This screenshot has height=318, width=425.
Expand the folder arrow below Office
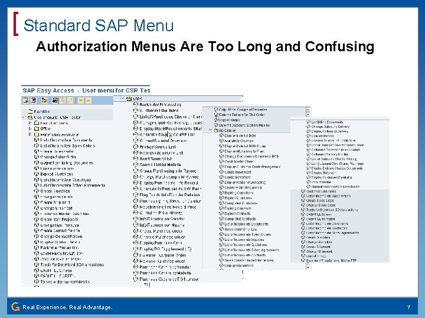[30, 134]
